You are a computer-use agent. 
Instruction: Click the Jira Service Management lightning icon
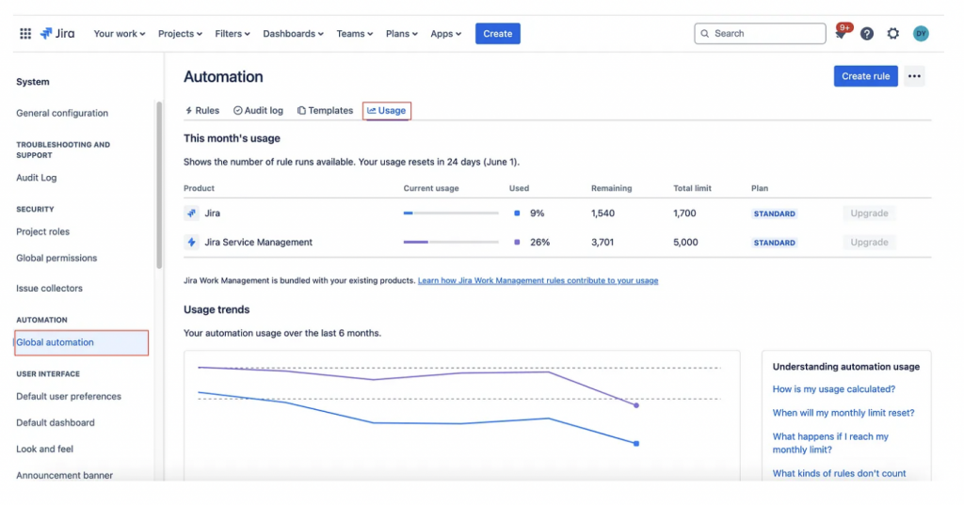pos(191,242)
